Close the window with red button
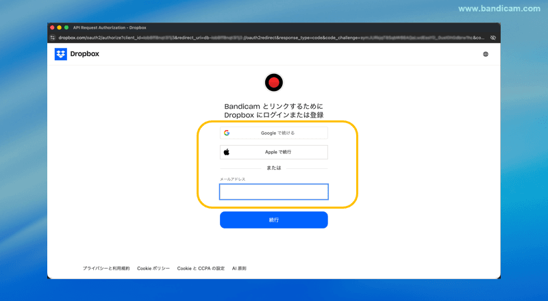 (x=52, y=27)
